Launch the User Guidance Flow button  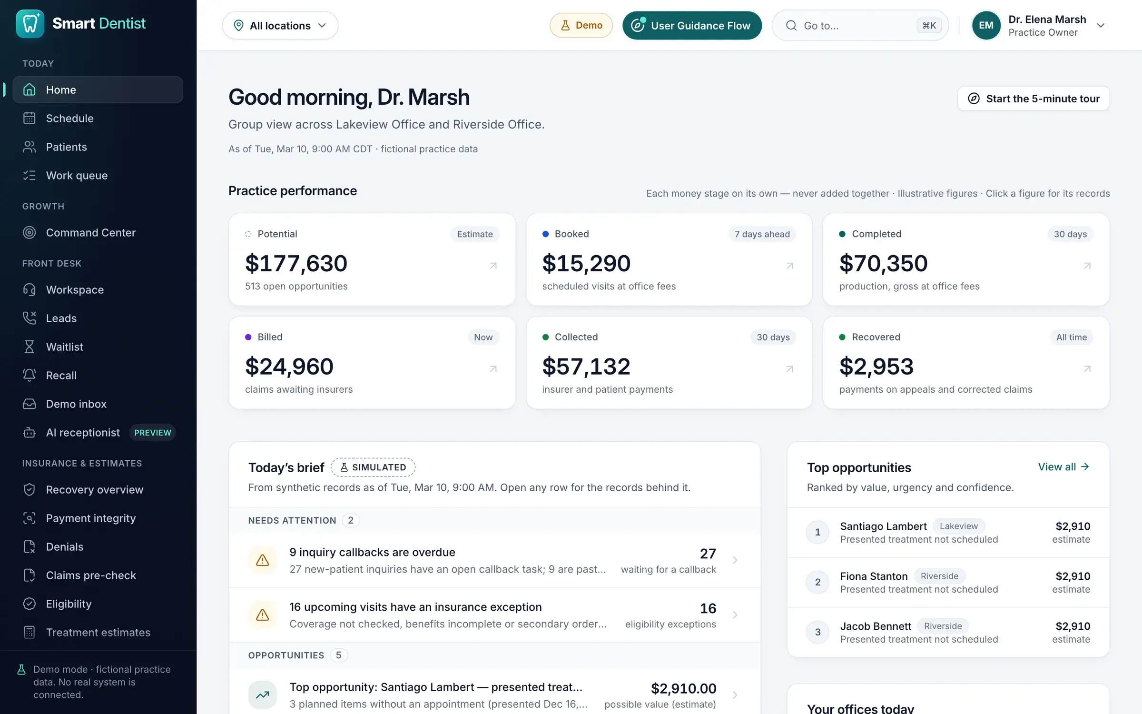tap(692, 25)
